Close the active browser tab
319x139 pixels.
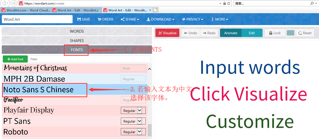pyautogui.click(x=150, y=10)
